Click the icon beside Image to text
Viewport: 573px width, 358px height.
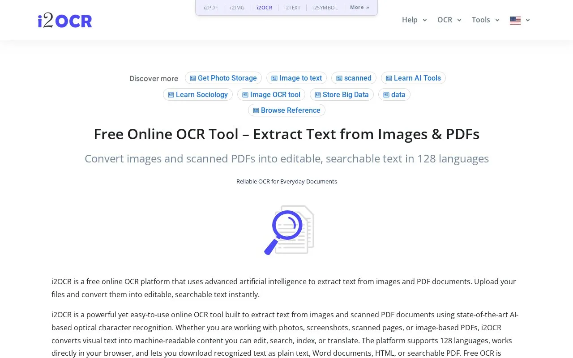pyautogui.click(x=274, y=78)
